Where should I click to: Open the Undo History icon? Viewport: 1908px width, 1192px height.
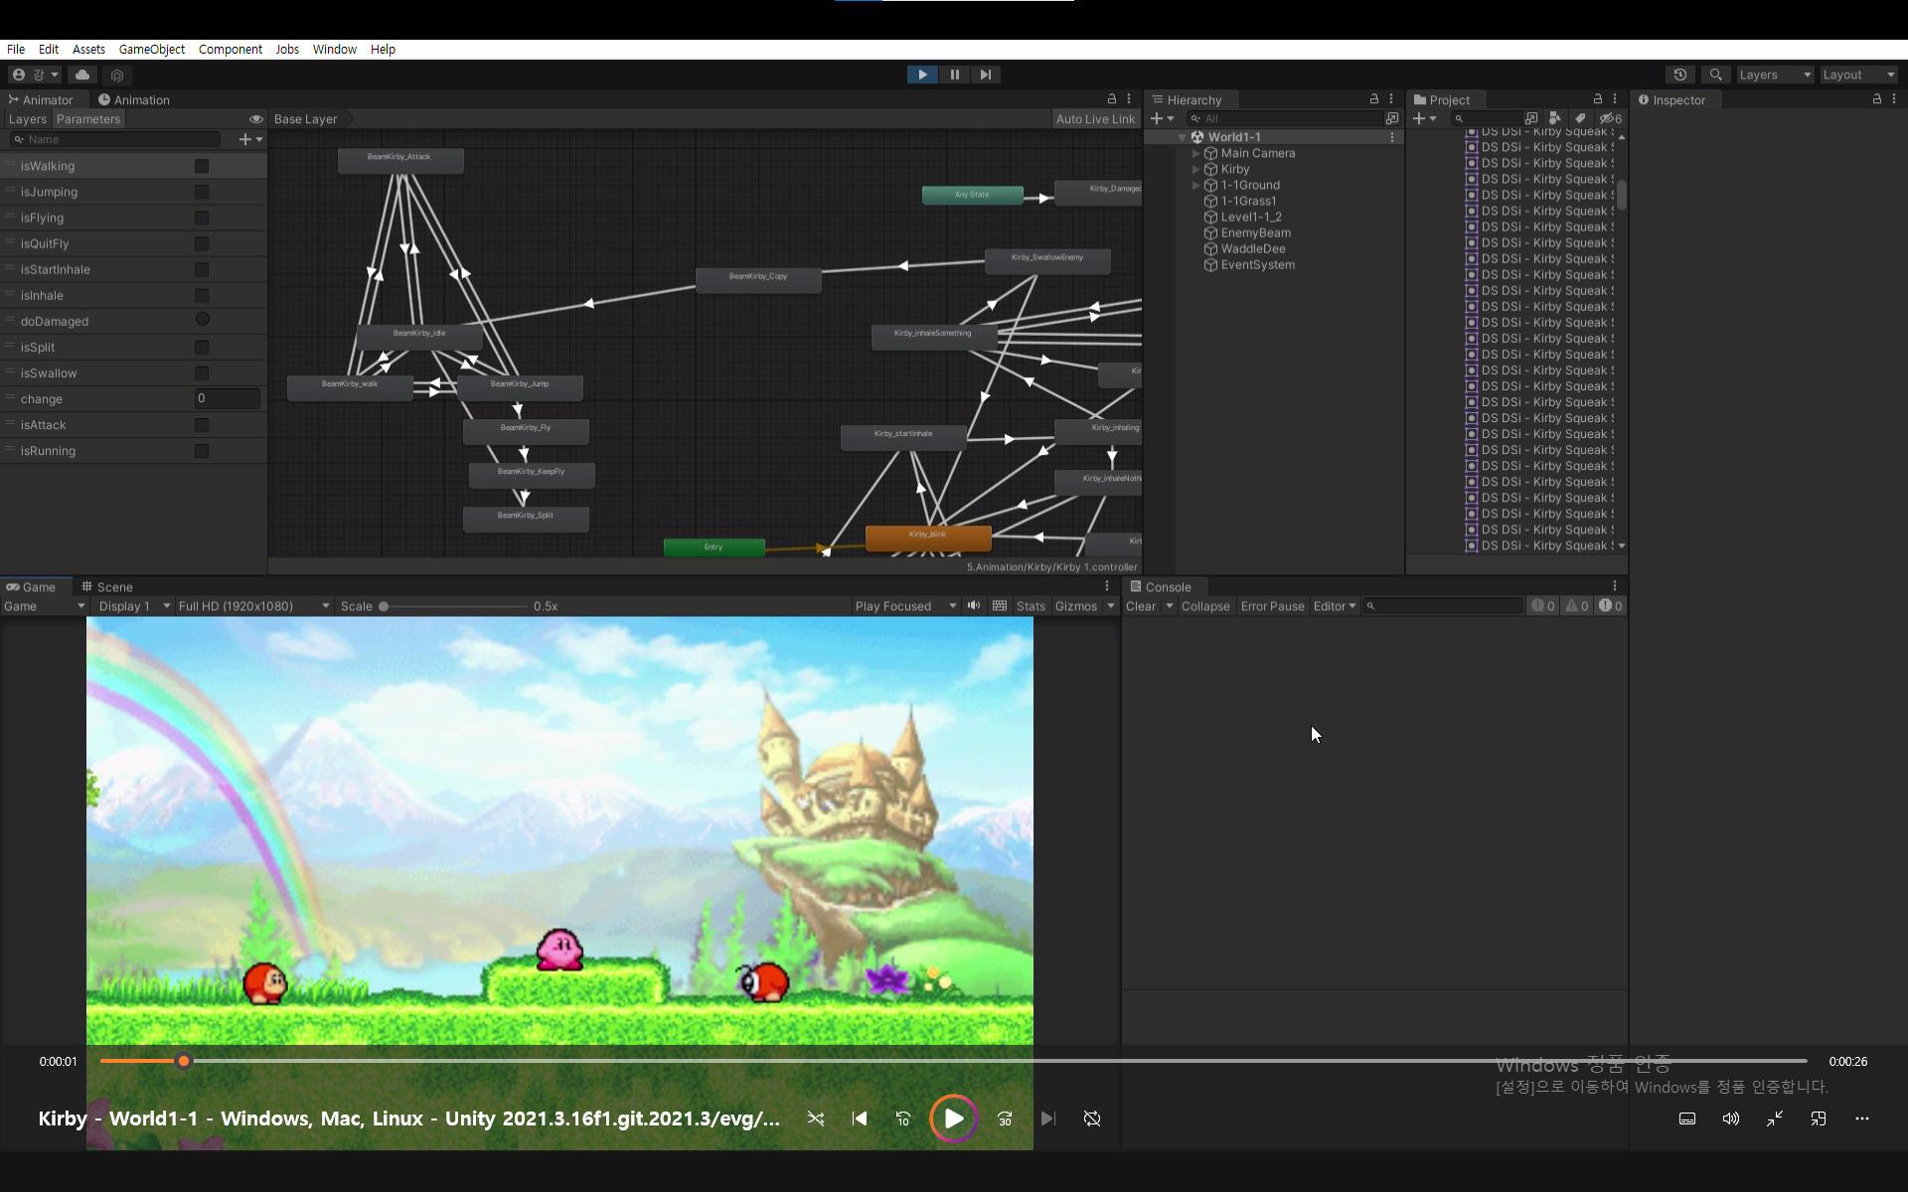click(x=1679, y=74)
